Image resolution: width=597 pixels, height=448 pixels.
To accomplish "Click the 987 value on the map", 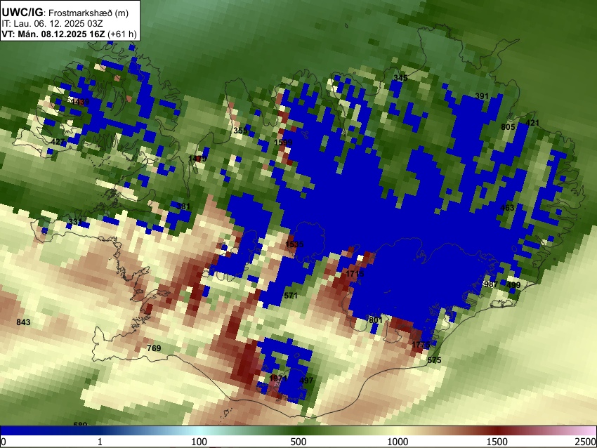I will (491, 284).
